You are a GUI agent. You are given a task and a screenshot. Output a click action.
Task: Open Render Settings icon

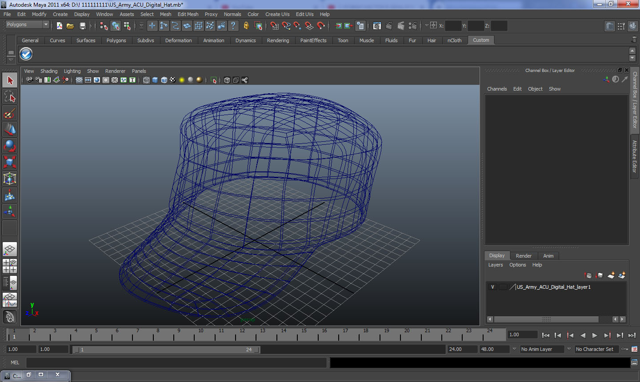click(x=413, y=26)
